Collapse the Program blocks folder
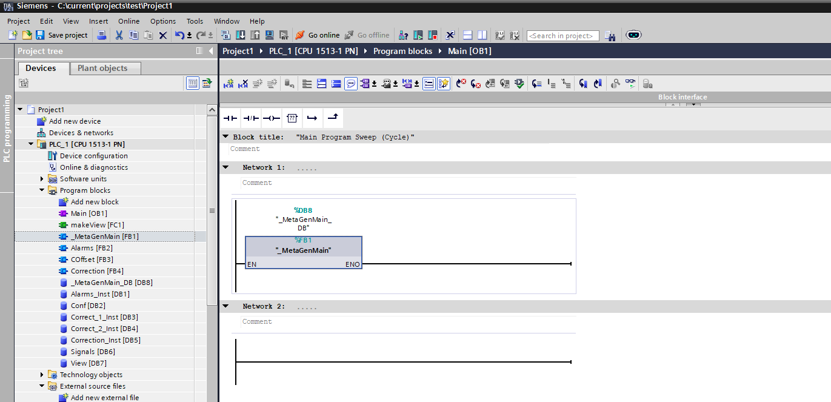This screenshot has width=831, height=402. pyautogui.click(x=42, y=190)
